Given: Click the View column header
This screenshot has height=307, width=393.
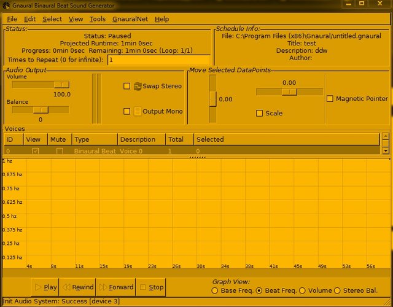Looking at the screenshot, I should [36, 139].
